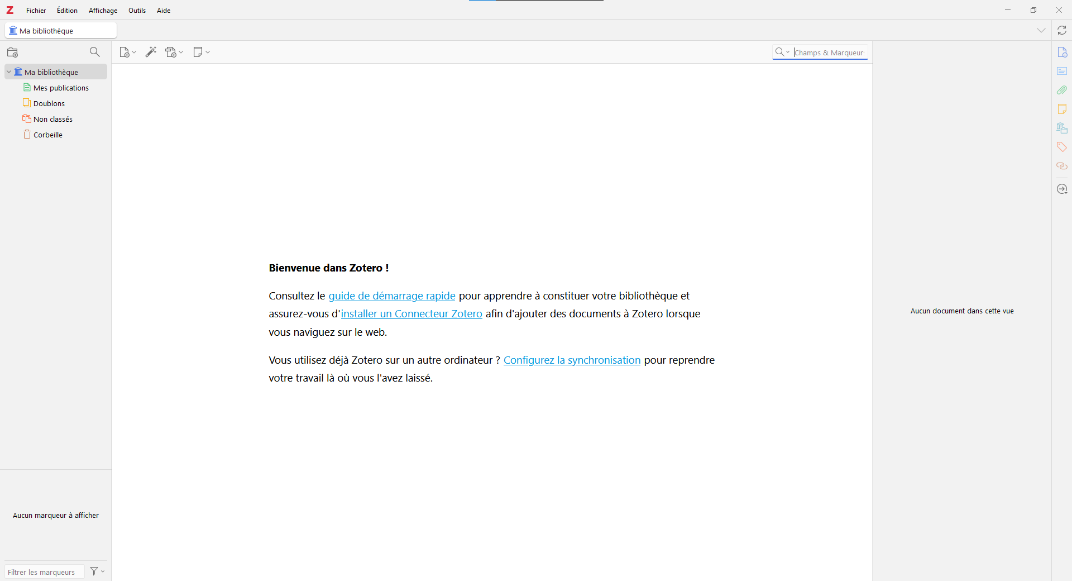Open the new note dropdown arrow
This screenshot has height=581, width=1072.
[208, 52]
